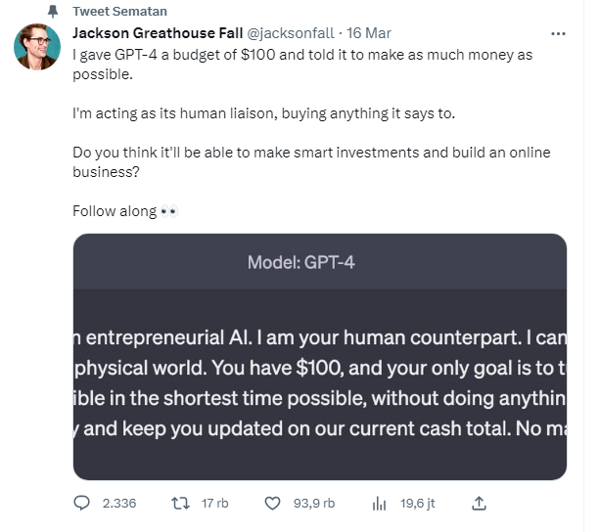Viewport: 599px width, 532px height.
Task: Open tweet analytics bar chart icon
Action: pyautogui.click(x=378, y=503)
